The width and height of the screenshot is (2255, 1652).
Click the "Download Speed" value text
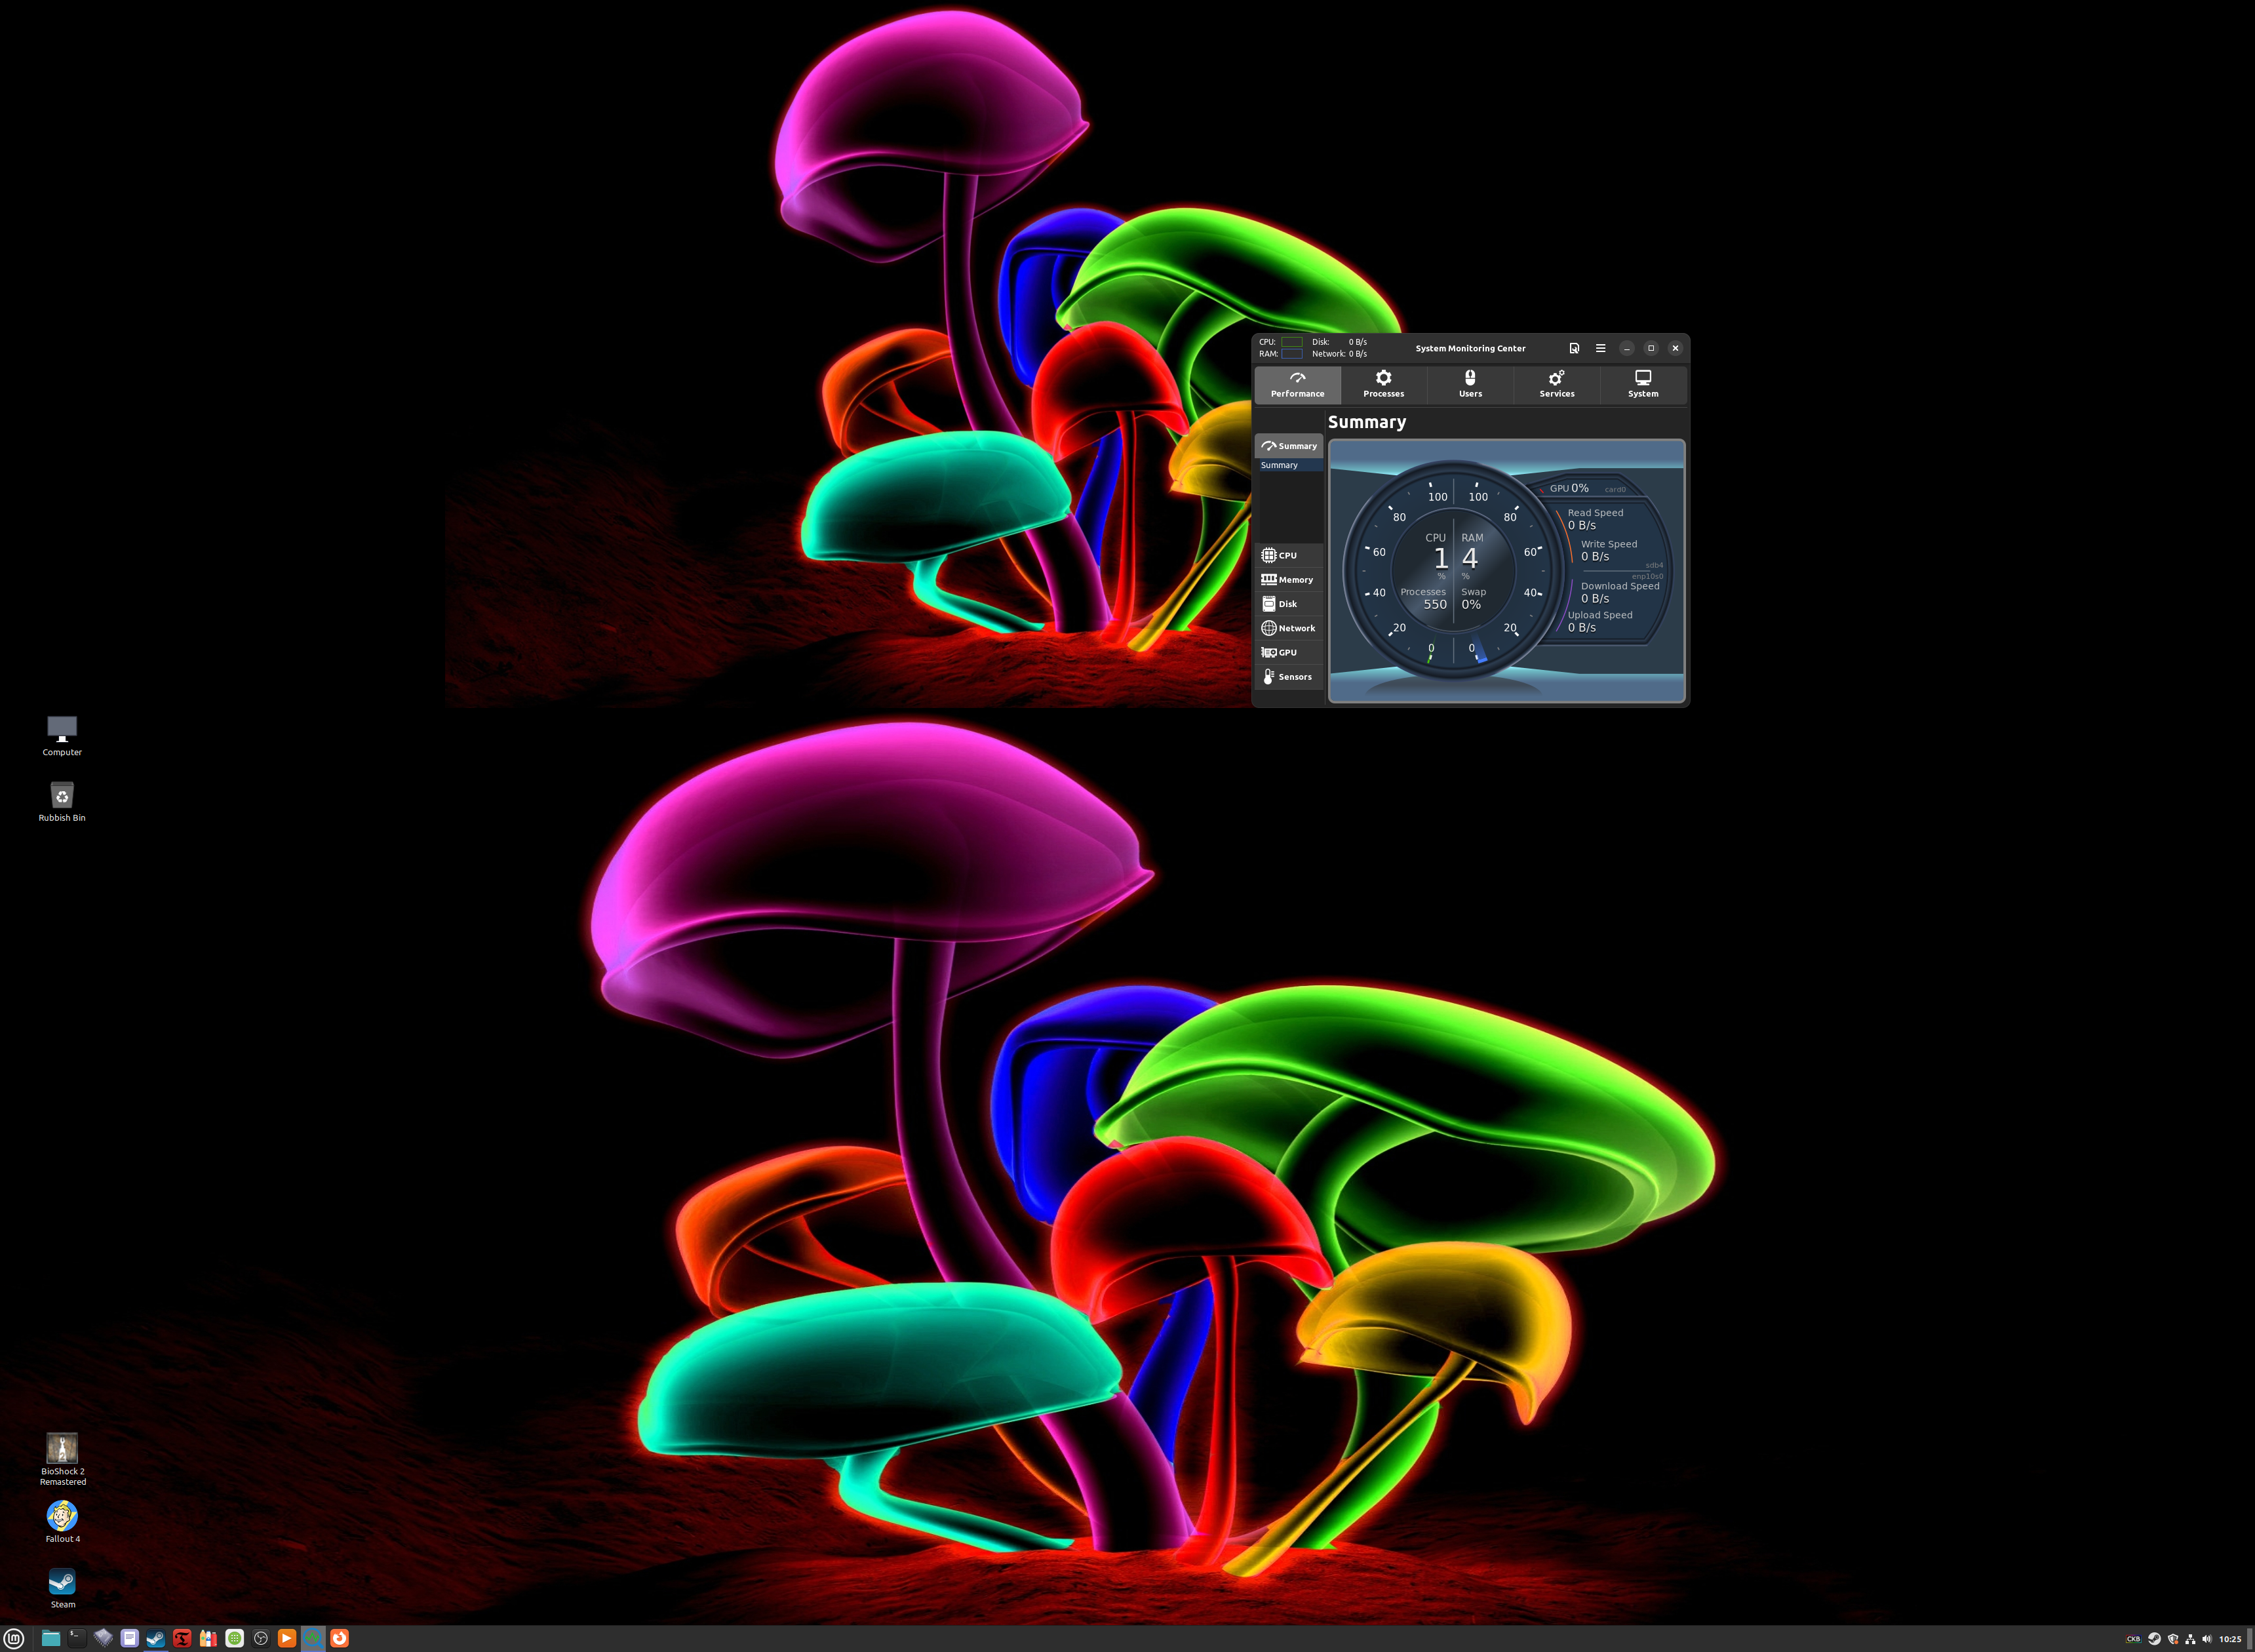[1595, 598]
